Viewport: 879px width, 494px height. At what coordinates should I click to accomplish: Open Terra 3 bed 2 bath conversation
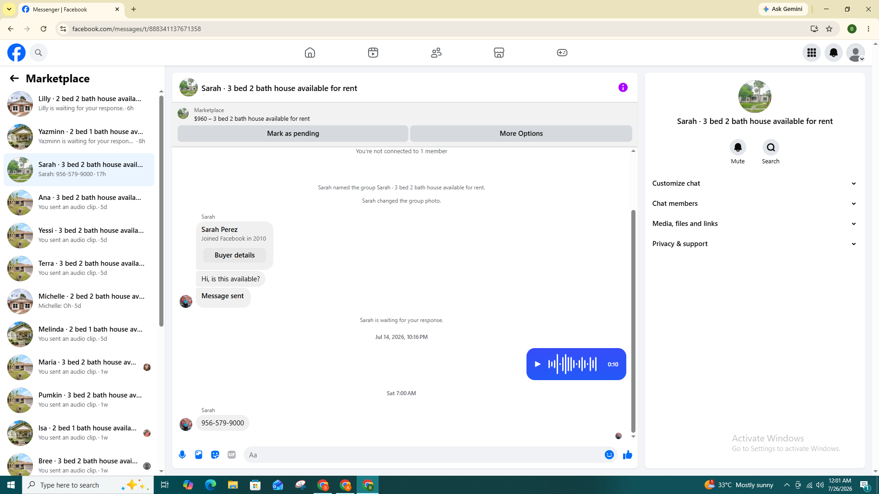click(79, 268)
